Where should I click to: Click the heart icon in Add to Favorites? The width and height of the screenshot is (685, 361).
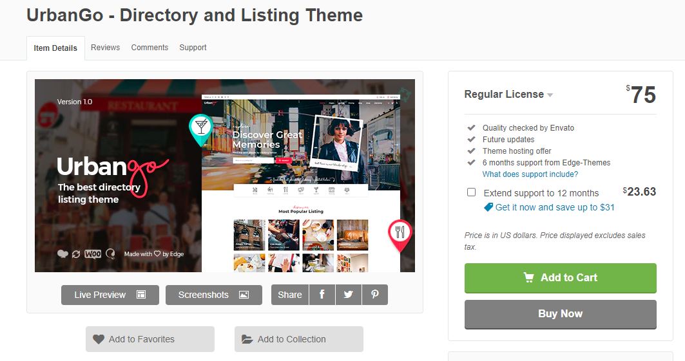[99, 339]
